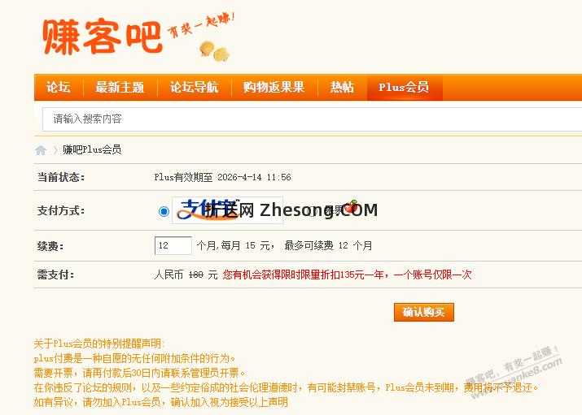The image size is (582, 415).
Task: Click the renewal months input showing 12
Action: point(173,245)
